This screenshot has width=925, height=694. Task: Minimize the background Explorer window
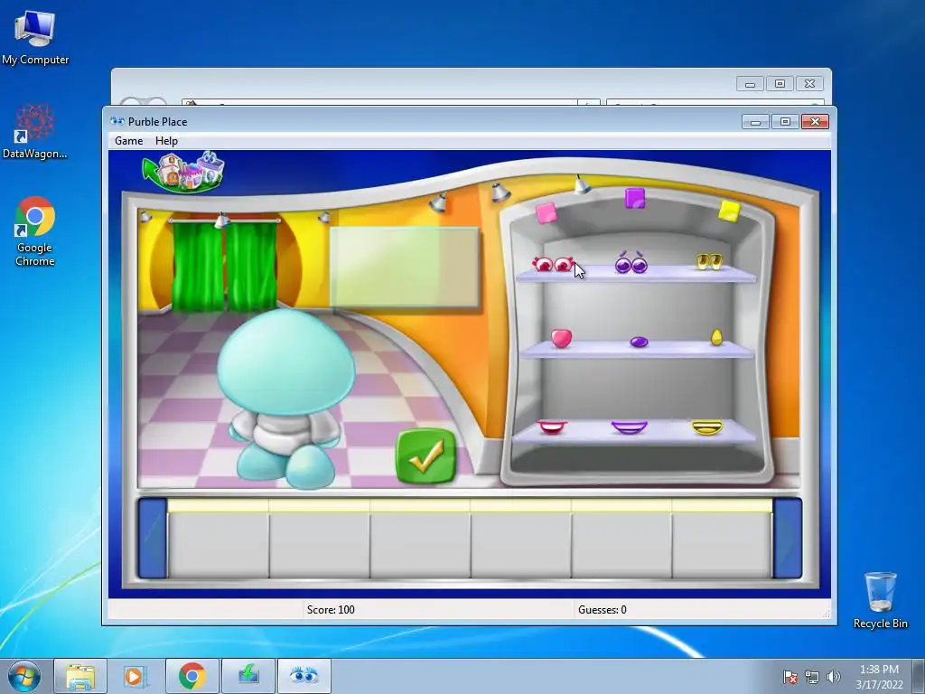[x=750, y=84]
